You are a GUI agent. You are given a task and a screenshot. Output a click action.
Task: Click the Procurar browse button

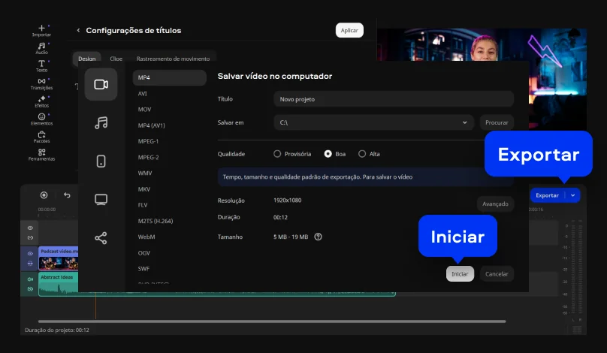(x=497, y=122)
